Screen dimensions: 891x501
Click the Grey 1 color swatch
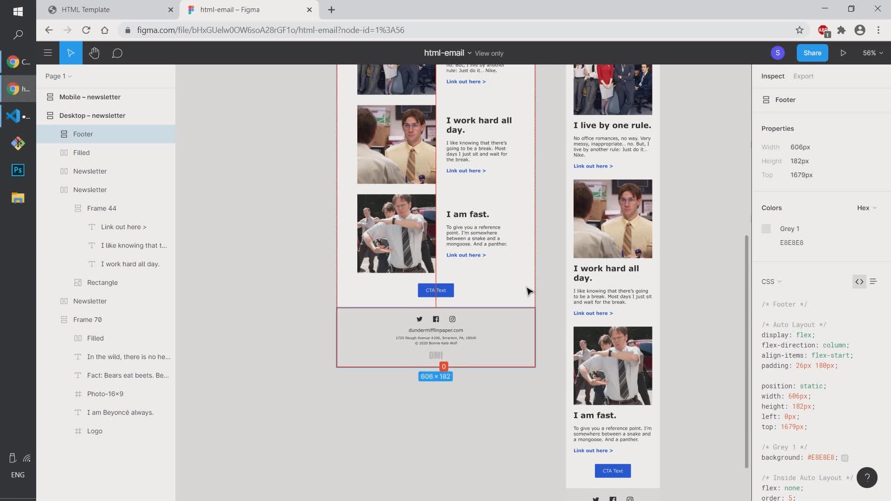tap(766, 229)
